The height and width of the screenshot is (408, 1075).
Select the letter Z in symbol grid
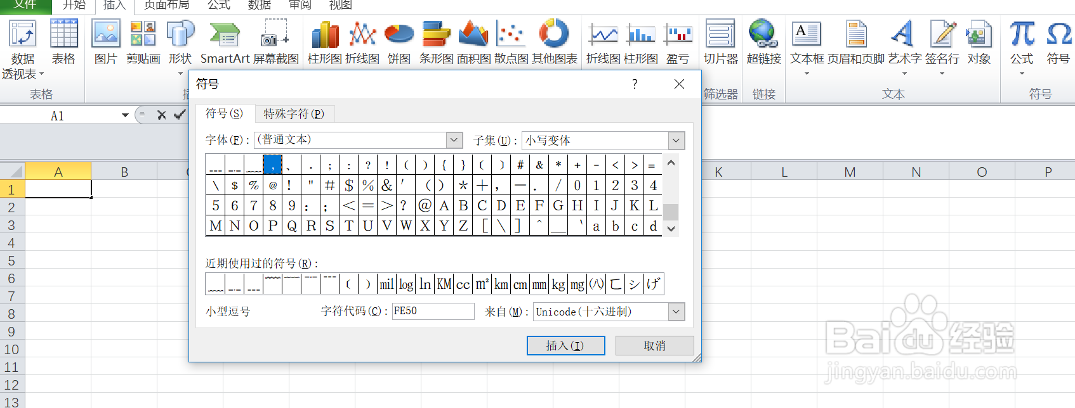pyautogui.click(x=463, y=226)
